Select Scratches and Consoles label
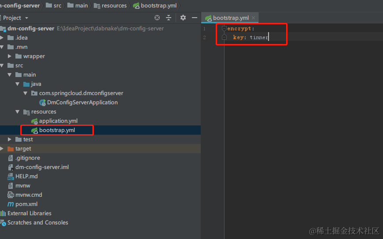The image size is (383, 239). (x=37, y=223)
